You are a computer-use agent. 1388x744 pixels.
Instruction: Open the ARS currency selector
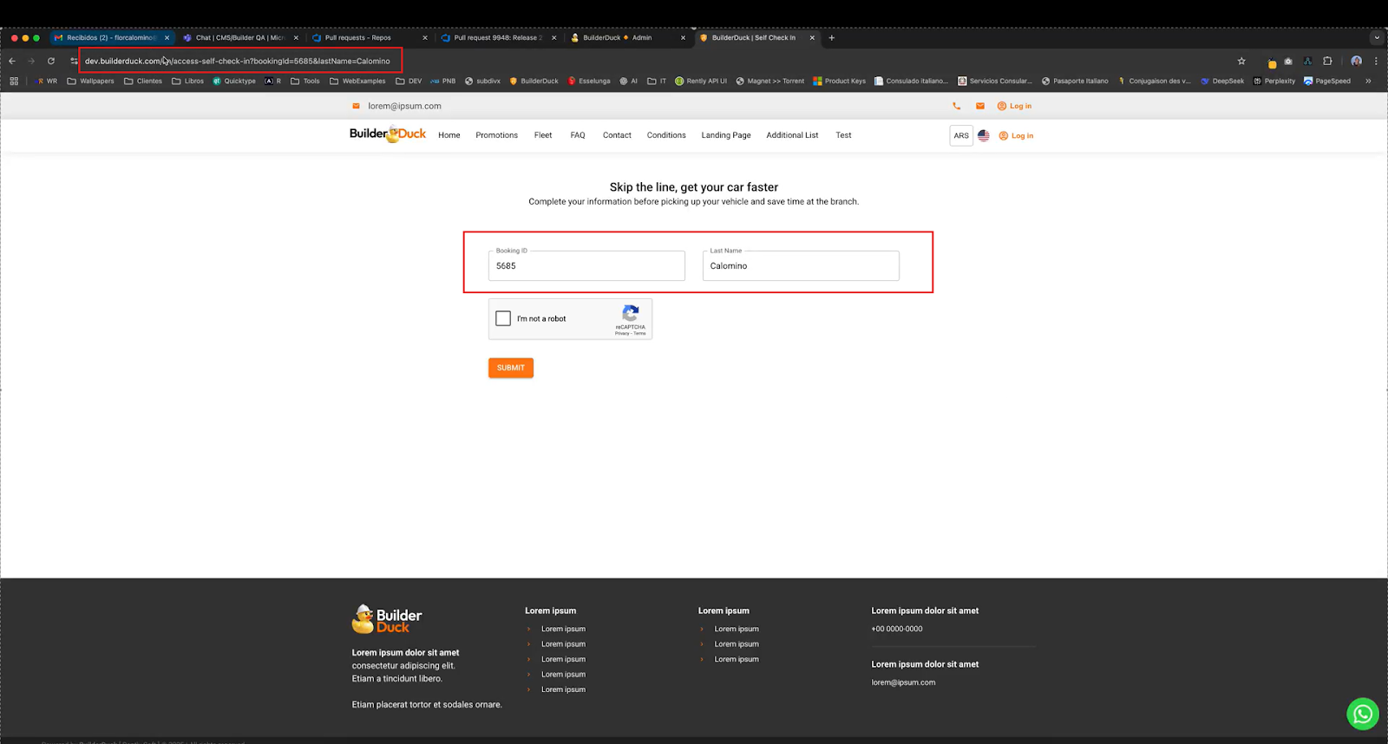pos(961,136)
